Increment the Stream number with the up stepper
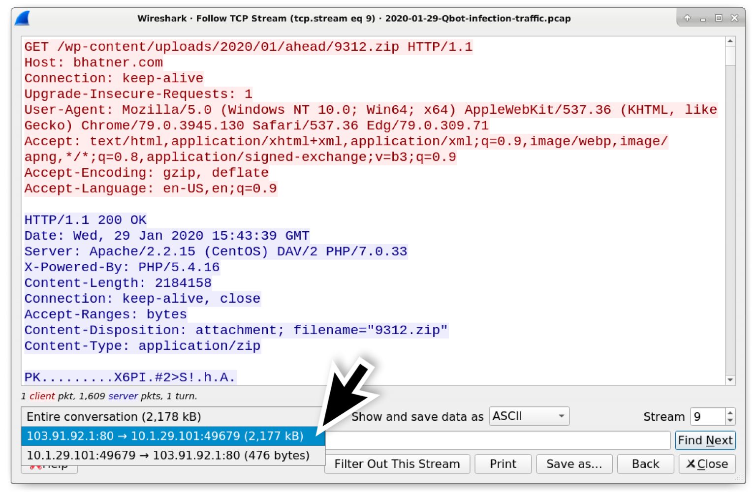The width and height of the screenshot is (756, 498). 729,412
